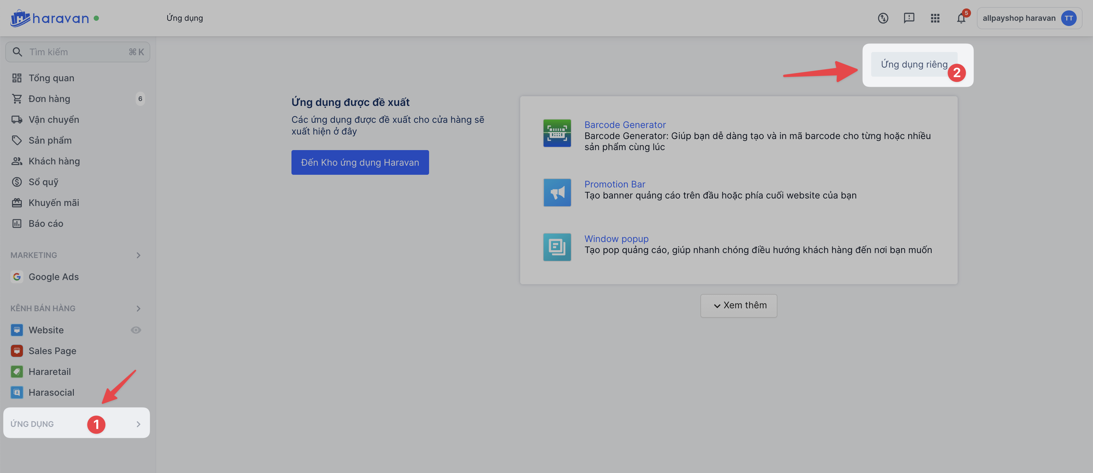Image resolution: width=1093 pixels, height=473 pixels.
Task: Click the Hararetail channel icon
Action: click(17, 372)
